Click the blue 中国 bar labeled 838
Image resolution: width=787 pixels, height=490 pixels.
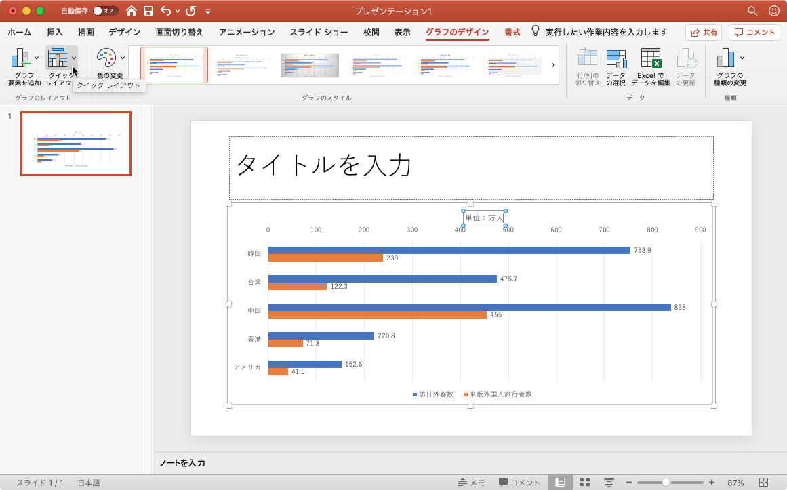[469, 307]
